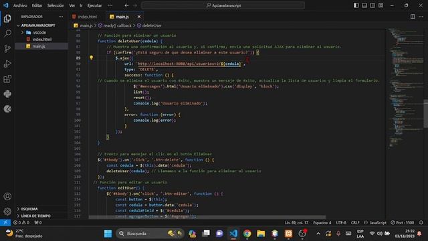
Task: Open the Customize Layout icon
Action: click(x=381, y=5)
